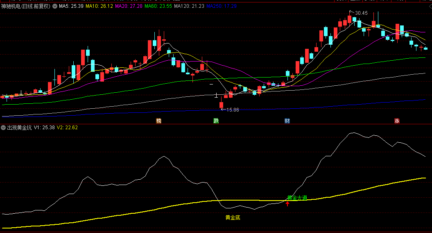This screenshot has height=233, width=432.
Task: Click the green 黄金大道 signal label
Action: (297, 198)
